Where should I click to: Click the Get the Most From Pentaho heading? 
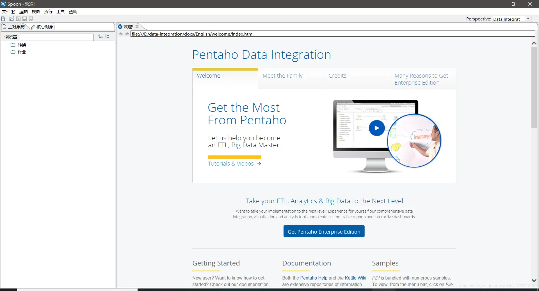[x=247, y=114]
